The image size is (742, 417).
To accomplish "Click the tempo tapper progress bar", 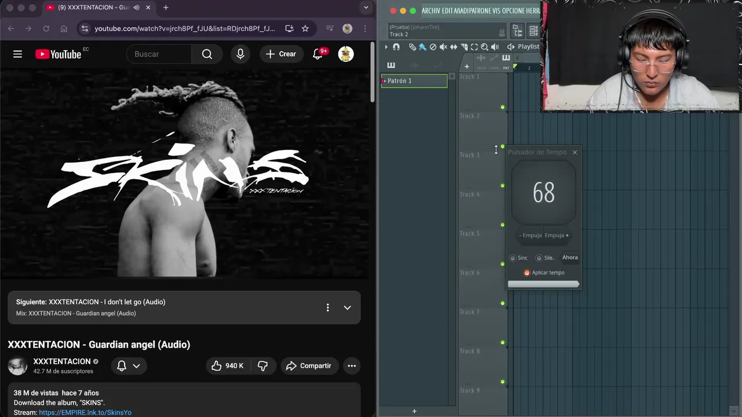I will (544, 284).
